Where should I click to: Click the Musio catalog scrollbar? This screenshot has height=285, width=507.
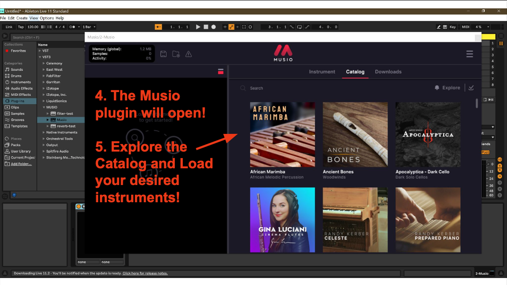click(477, 103)
